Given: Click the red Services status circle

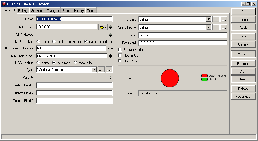Looking at the screenshot, I should (x=170, y=78).
